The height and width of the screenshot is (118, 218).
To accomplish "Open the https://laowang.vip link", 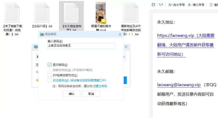I will tap(175, 35).
